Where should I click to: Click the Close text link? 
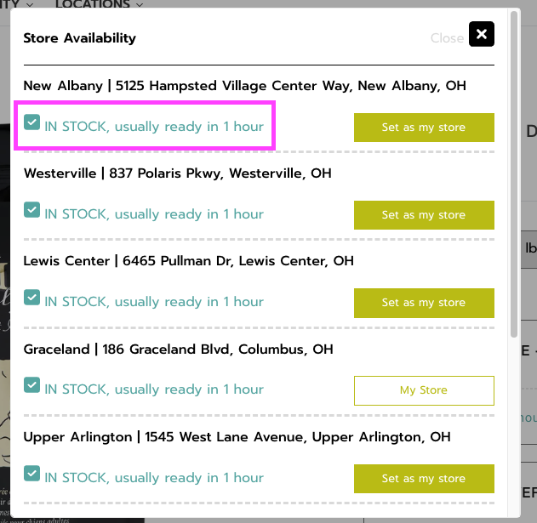pyautogui.click(x=447, y=38)
